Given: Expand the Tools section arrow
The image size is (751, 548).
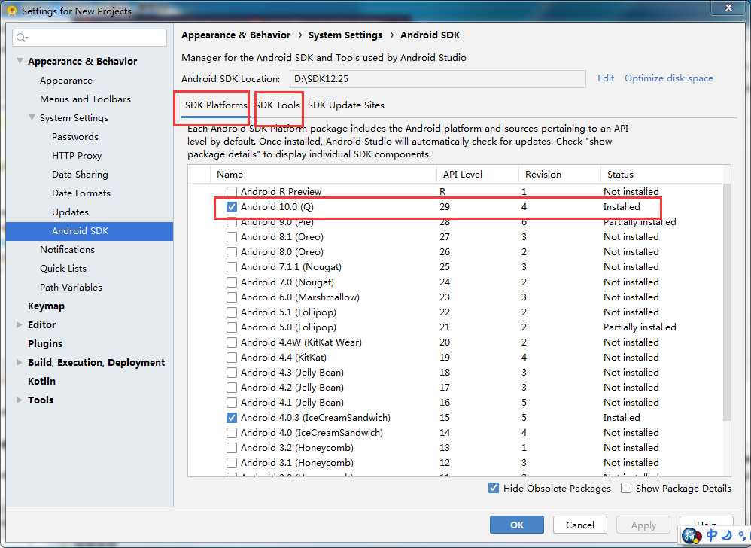Looking at the screenshot, I should (x=19, y=400).
